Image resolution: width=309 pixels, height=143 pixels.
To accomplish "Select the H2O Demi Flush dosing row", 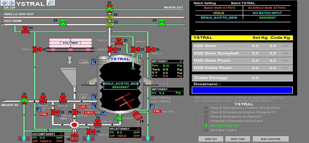I will pos(242,61).
